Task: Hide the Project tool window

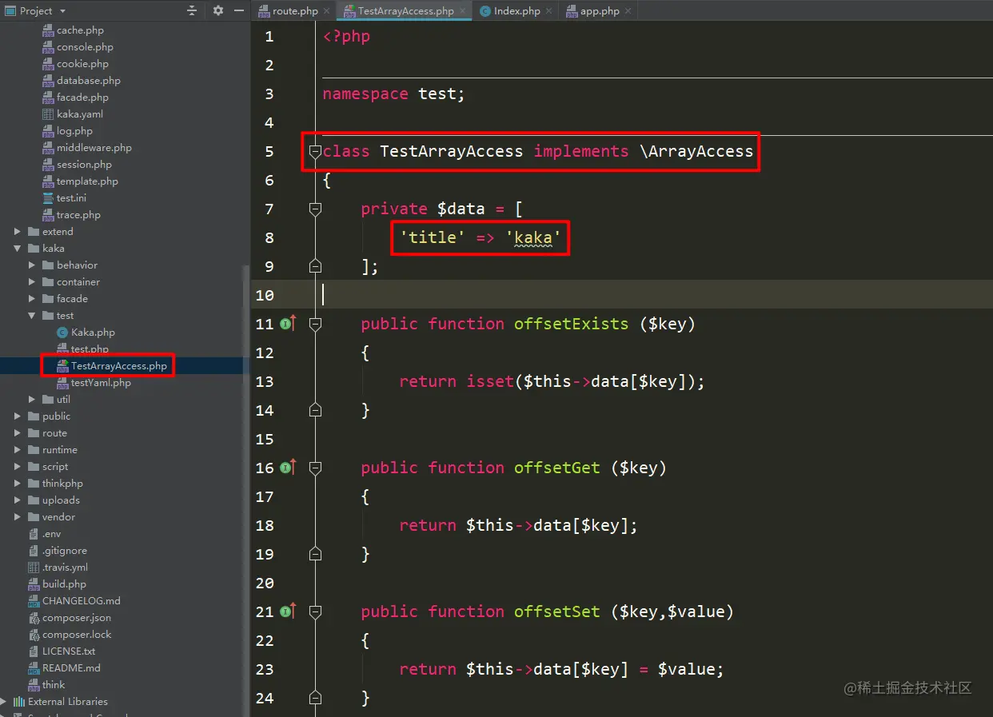Action: click(x=240, y=10)
